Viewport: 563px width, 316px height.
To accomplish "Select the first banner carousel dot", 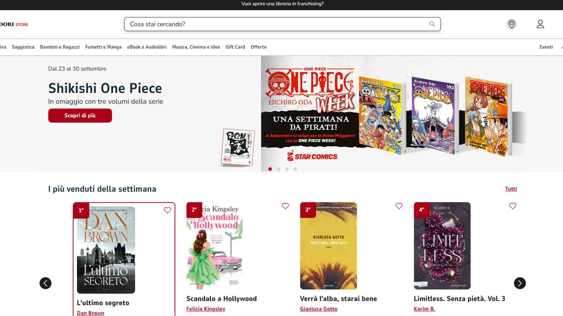I will point(270,169).
